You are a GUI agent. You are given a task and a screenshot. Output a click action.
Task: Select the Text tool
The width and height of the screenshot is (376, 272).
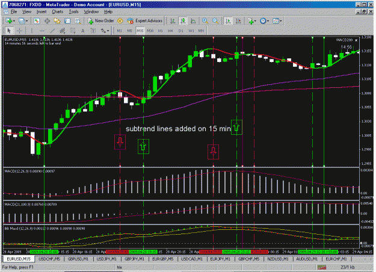pyautogui.click(x=83, y=31)
